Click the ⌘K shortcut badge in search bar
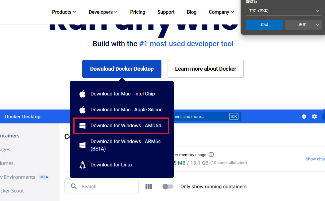 pyautogui.click(x=234, y=117)
